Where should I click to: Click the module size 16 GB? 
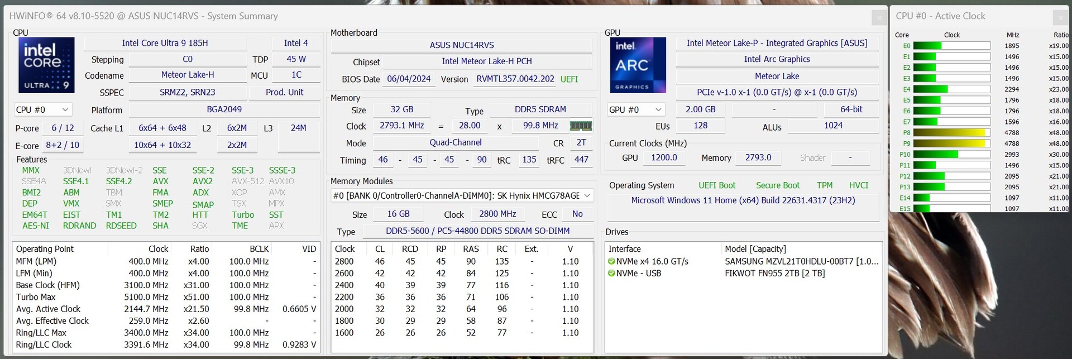pyautogui.click(x=399, y=214)
